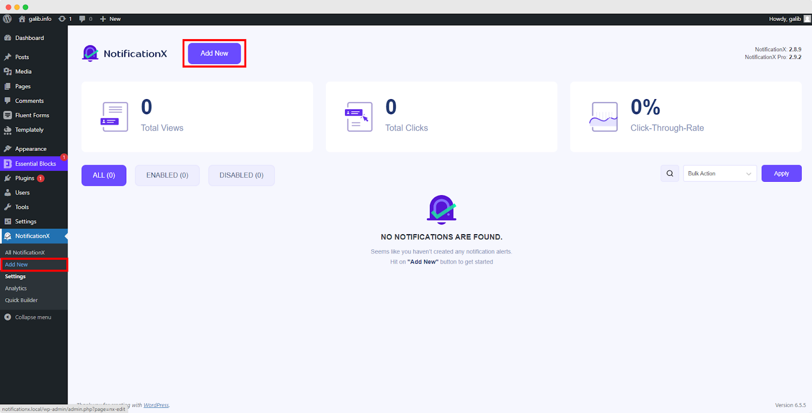Select the ALL (0) filter tab
Screen dimensions: 812x413
[104, 175]
